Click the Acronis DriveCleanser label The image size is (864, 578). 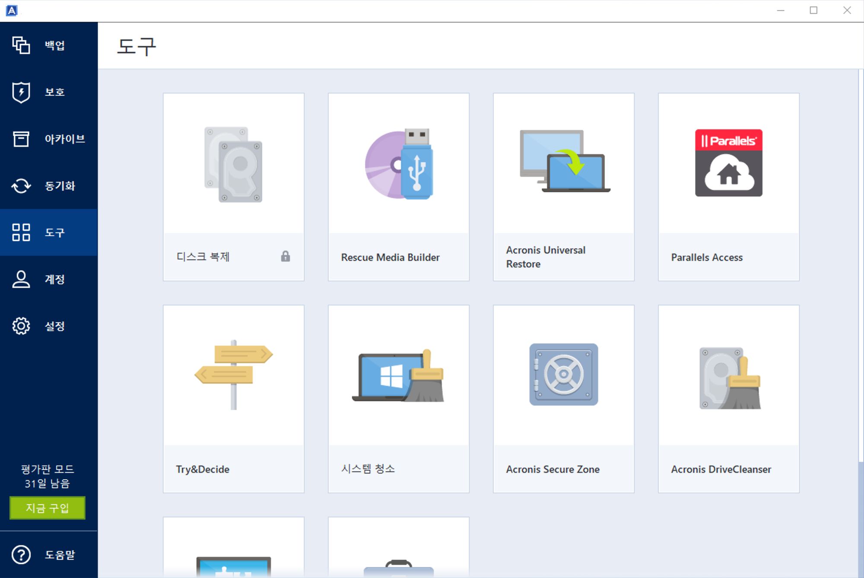(x=721, y=469)
